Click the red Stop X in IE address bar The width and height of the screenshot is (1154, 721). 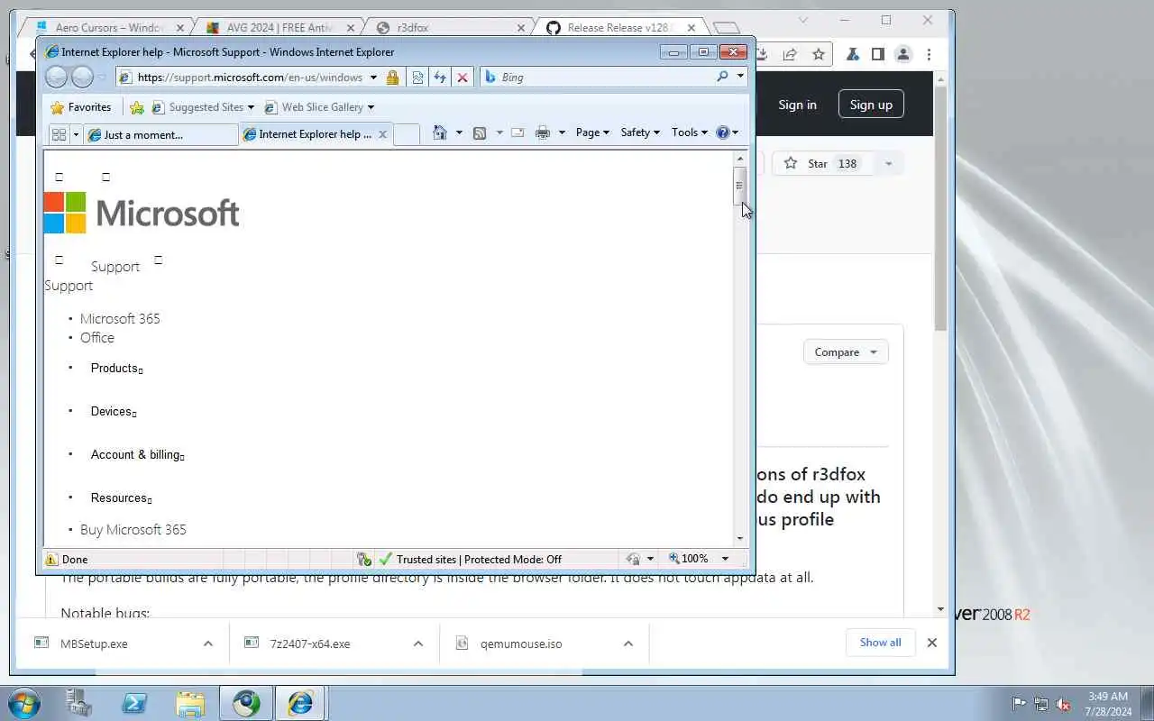click(x=463, y=78)
